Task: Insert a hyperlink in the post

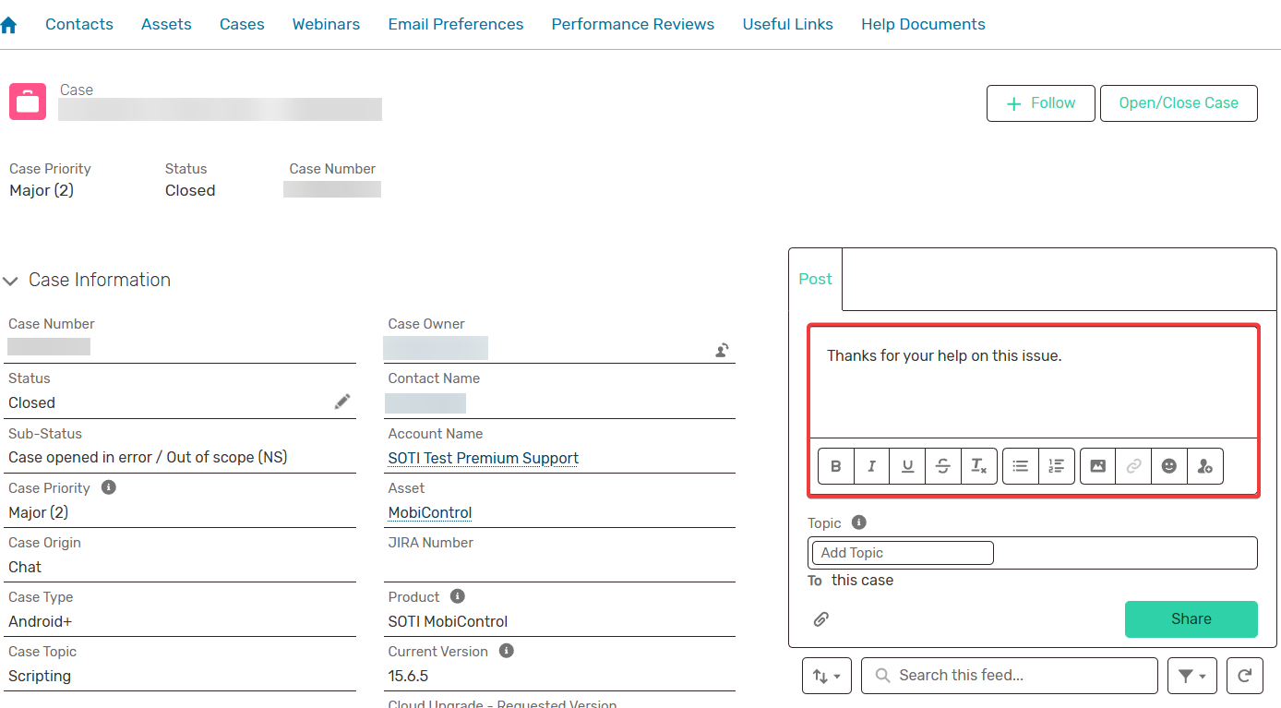Action: (1133, 465)
